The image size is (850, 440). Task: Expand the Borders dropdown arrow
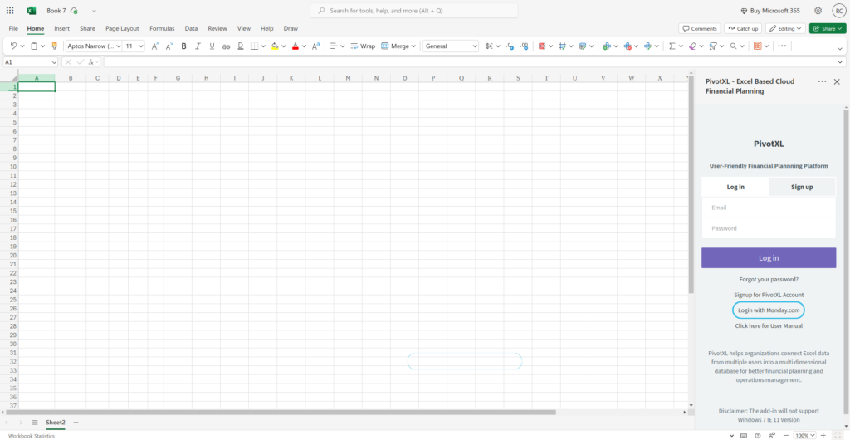(263, 46)
